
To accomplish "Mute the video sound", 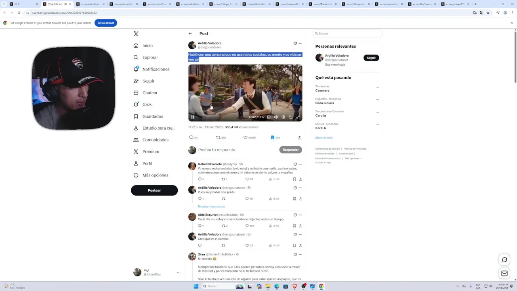I will click(276, 117).
